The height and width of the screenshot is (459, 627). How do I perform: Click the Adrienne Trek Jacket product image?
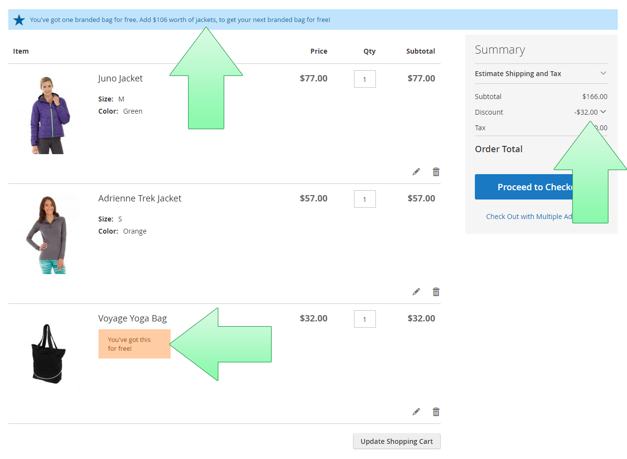click(x=48, y=234)
